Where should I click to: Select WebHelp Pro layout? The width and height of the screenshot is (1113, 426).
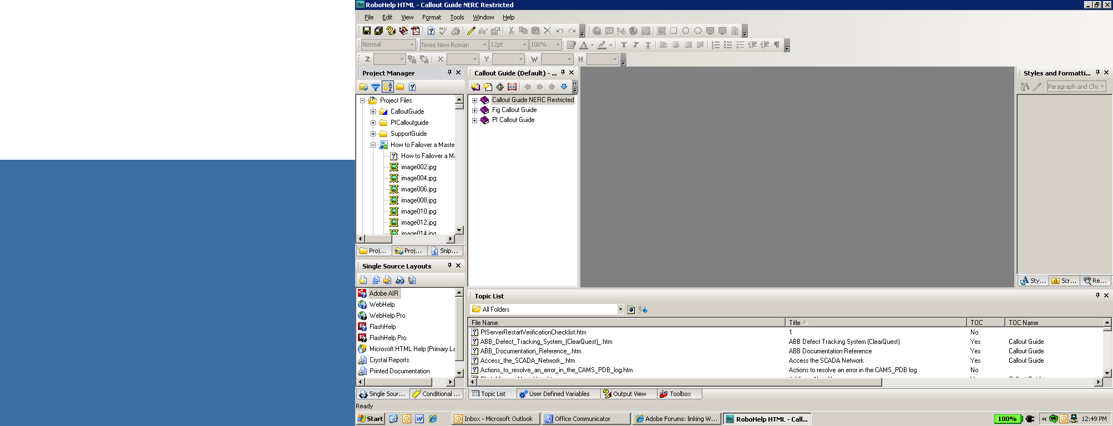pos(387,316)
